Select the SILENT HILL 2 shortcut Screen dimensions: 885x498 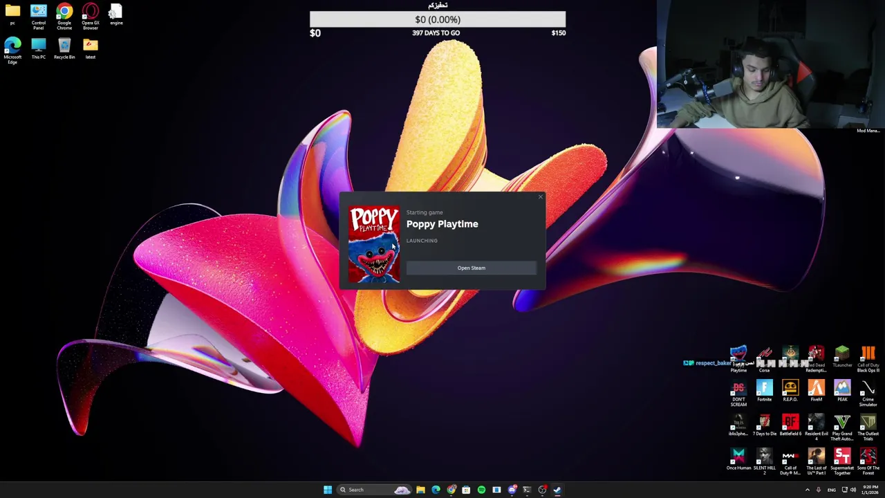(x=764, y=462)
